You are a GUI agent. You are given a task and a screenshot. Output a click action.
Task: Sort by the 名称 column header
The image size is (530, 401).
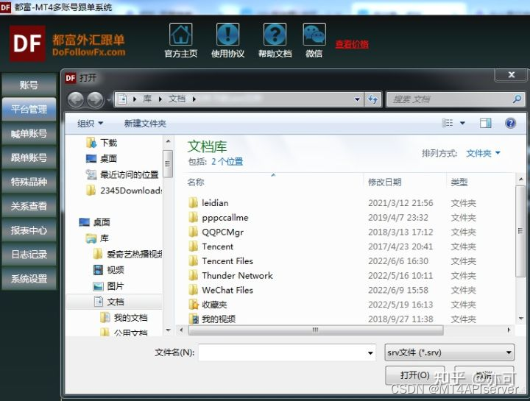pyautogui.click(x=196, y=182)
